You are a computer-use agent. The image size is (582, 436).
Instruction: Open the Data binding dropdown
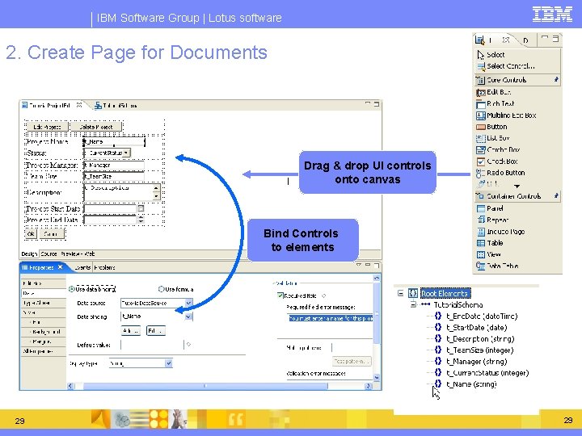[188, 317]
